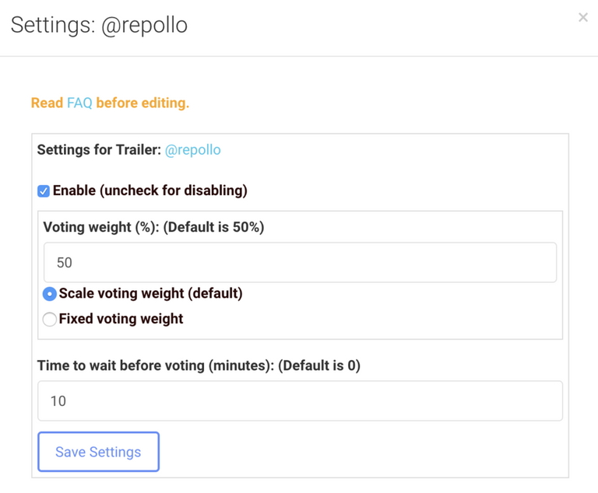This screenshot has width=598, height=493.
Task: Click the orange 'before editing.' text
Action: 142,103
